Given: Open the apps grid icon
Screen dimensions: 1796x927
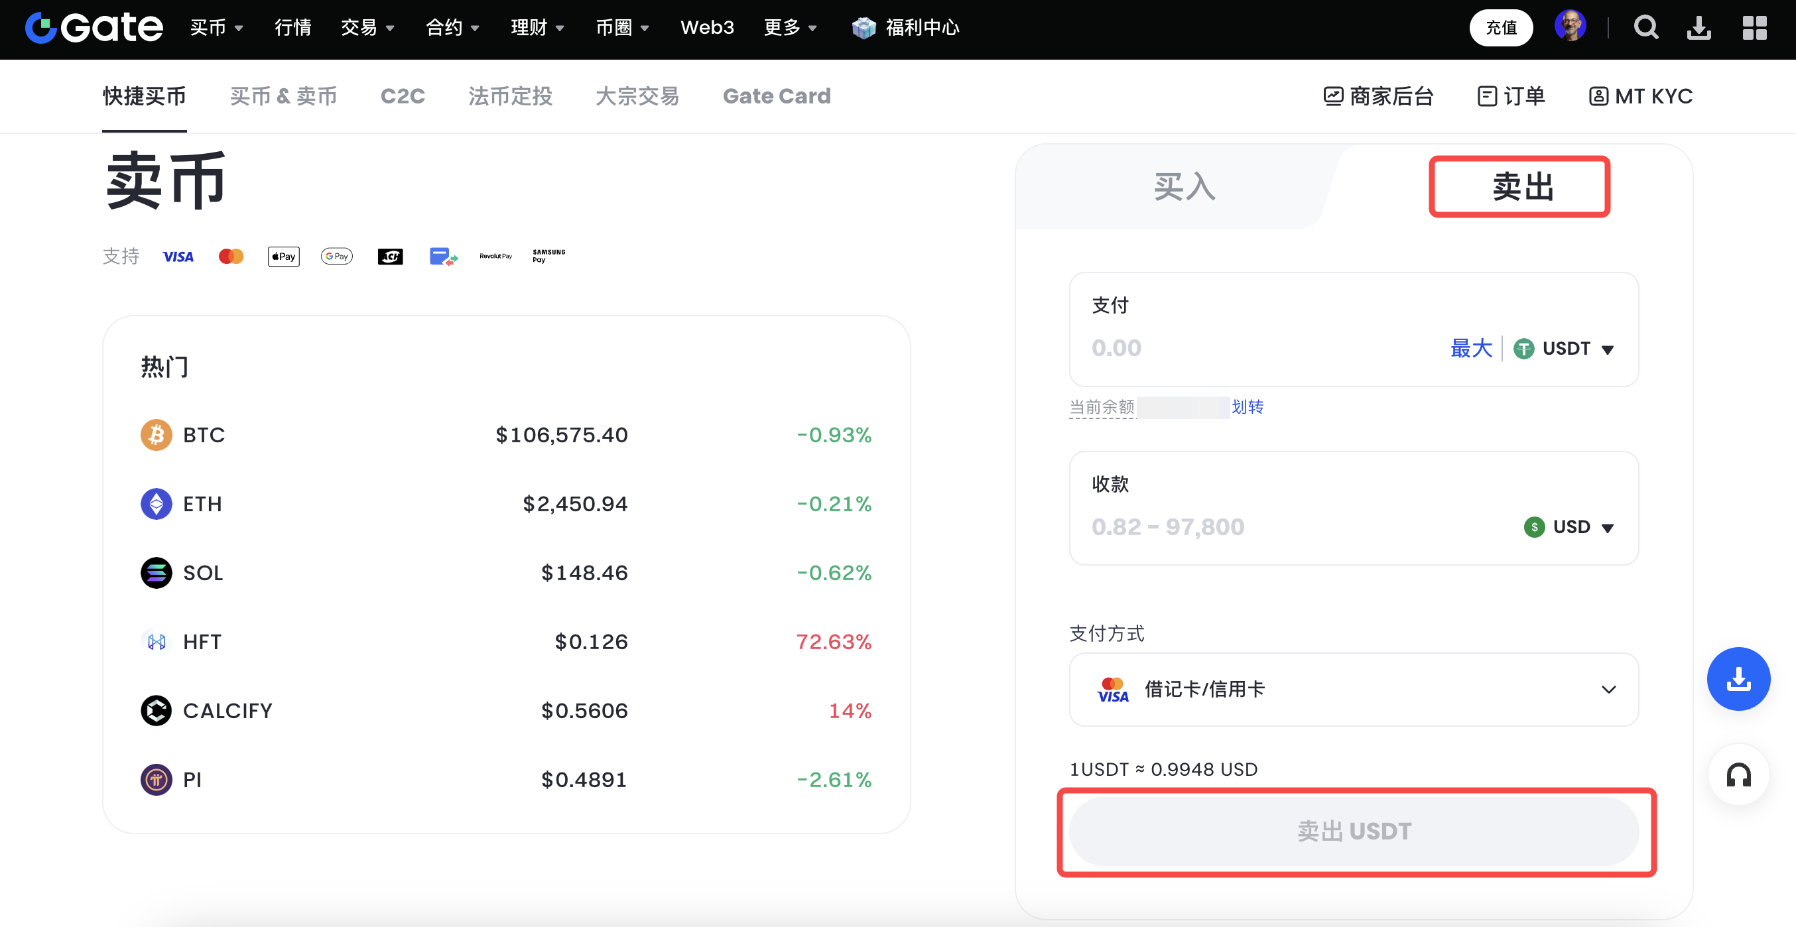Looking at the screenshot, I should [x=1754, y=28].
